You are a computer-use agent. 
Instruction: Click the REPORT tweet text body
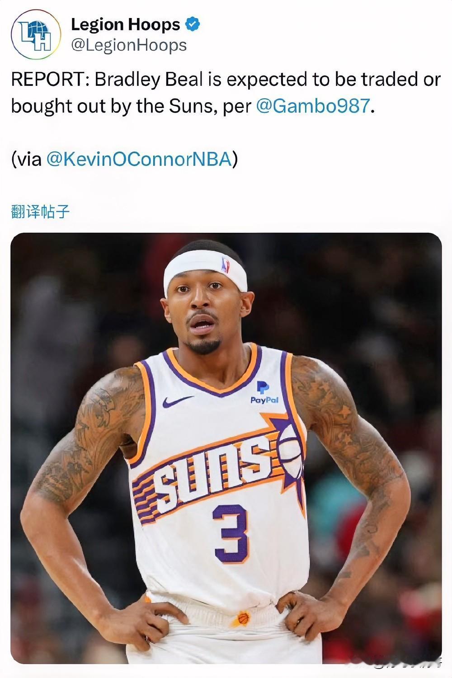click(226, 93)
